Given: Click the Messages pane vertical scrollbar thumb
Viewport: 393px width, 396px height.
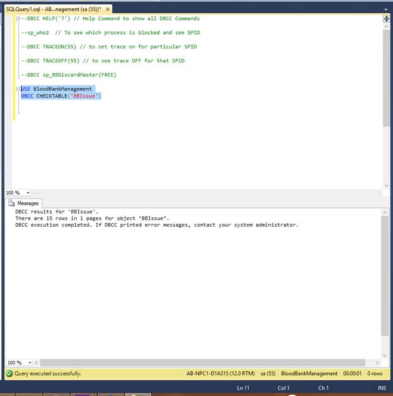Looking at the screenshot, I should point(385,276).
